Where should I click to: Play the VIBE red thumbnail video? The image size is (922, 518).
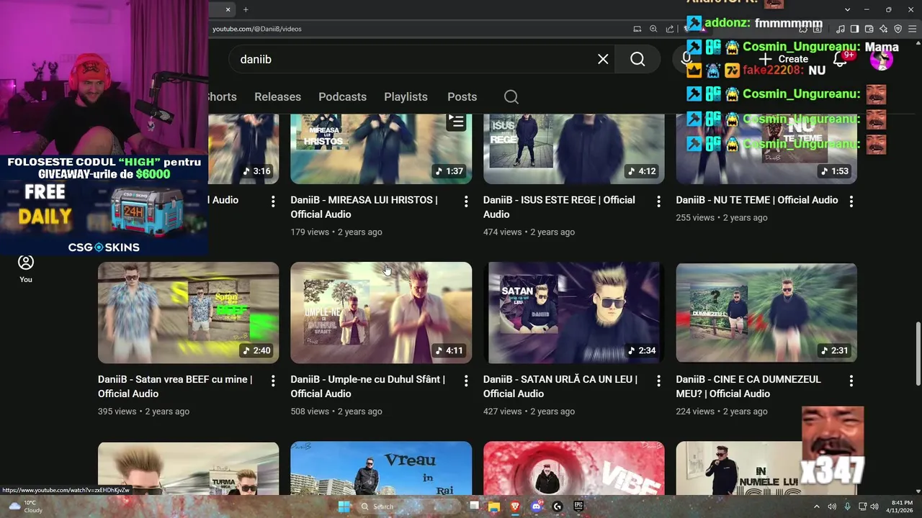tap(574, 468)
